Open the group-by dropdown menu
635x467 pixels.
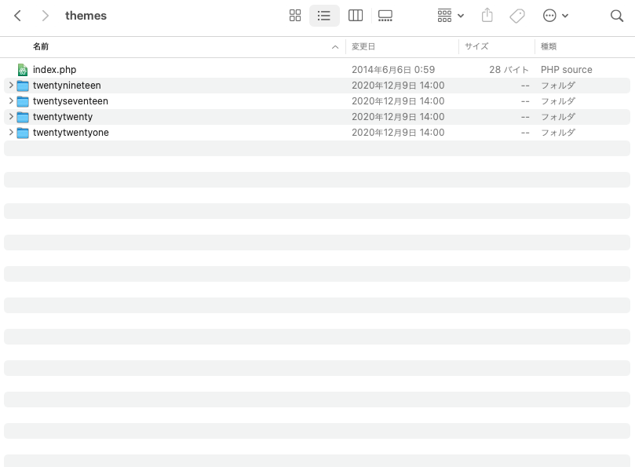point(451,16)
